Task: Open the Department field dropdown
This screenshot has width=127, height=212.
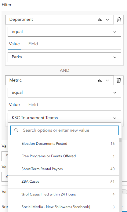Action: pyautogui.click(x=60, y=20)
